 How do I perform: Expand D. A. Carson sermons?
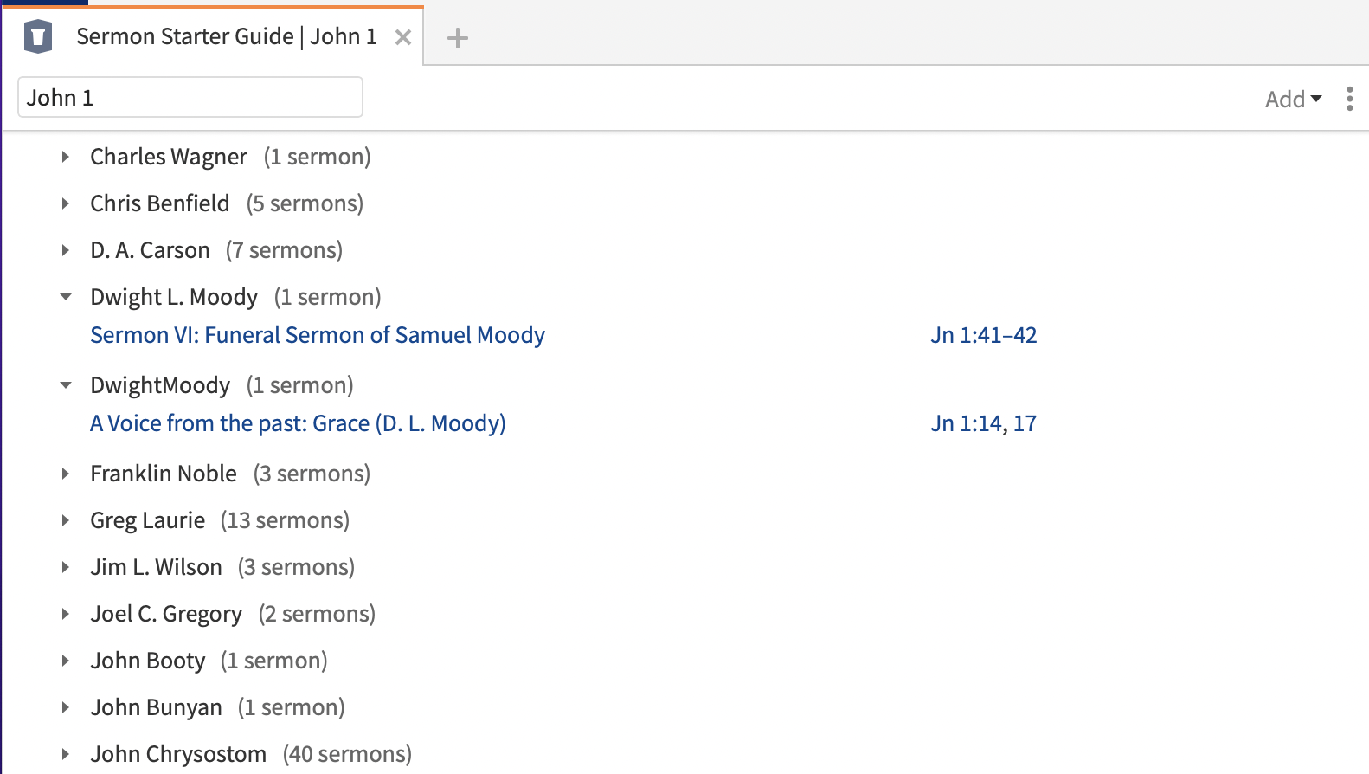pos(66,250)
